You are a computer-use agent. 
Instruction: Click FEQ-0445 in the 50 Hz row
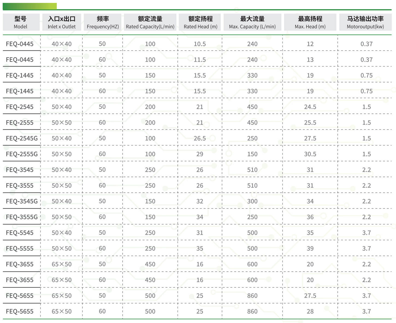click(20, 44)
